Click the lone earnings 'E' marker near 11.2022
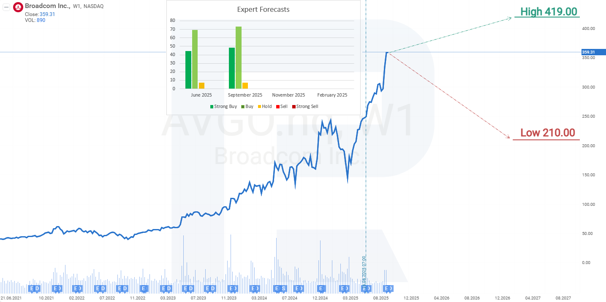Viewport: 606px width, 302px height. (x=144, y=289)
